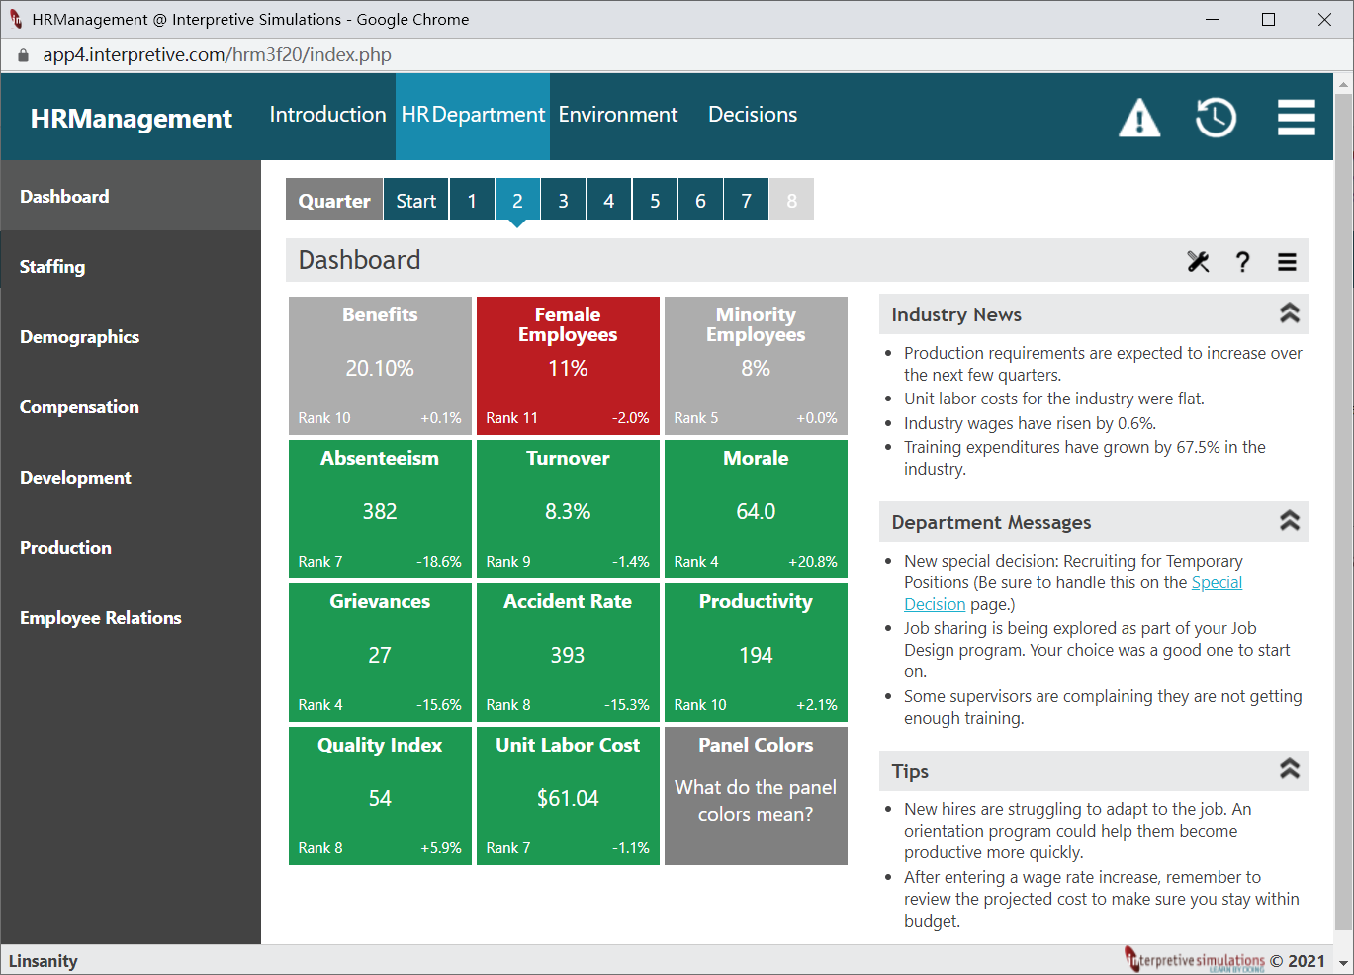Open the Grievances panel
This screenshot has height=975, width=1354.
point(380,653)
